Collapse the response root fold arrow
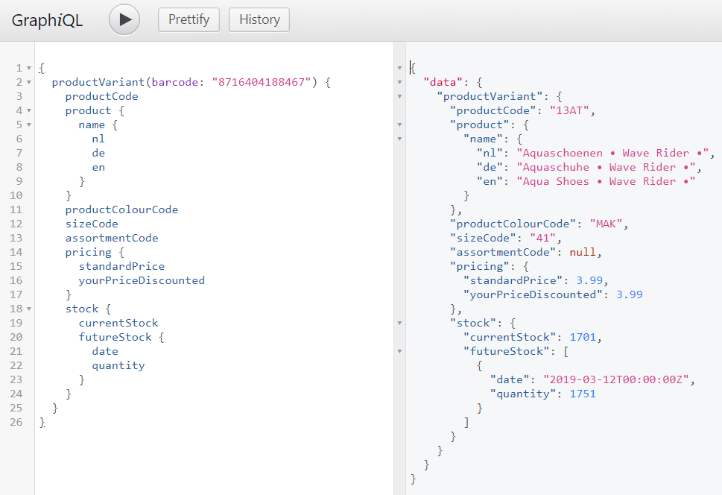 pyautogui.click(x=399, y=69)
